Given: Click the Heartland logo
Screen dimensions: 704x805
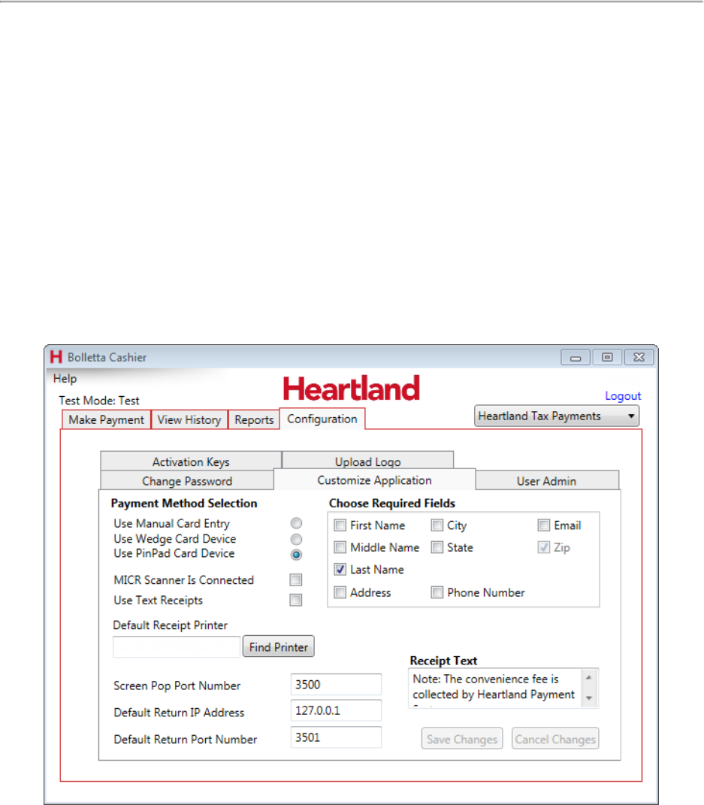Looking at the screenshot, I should point(352,388).
